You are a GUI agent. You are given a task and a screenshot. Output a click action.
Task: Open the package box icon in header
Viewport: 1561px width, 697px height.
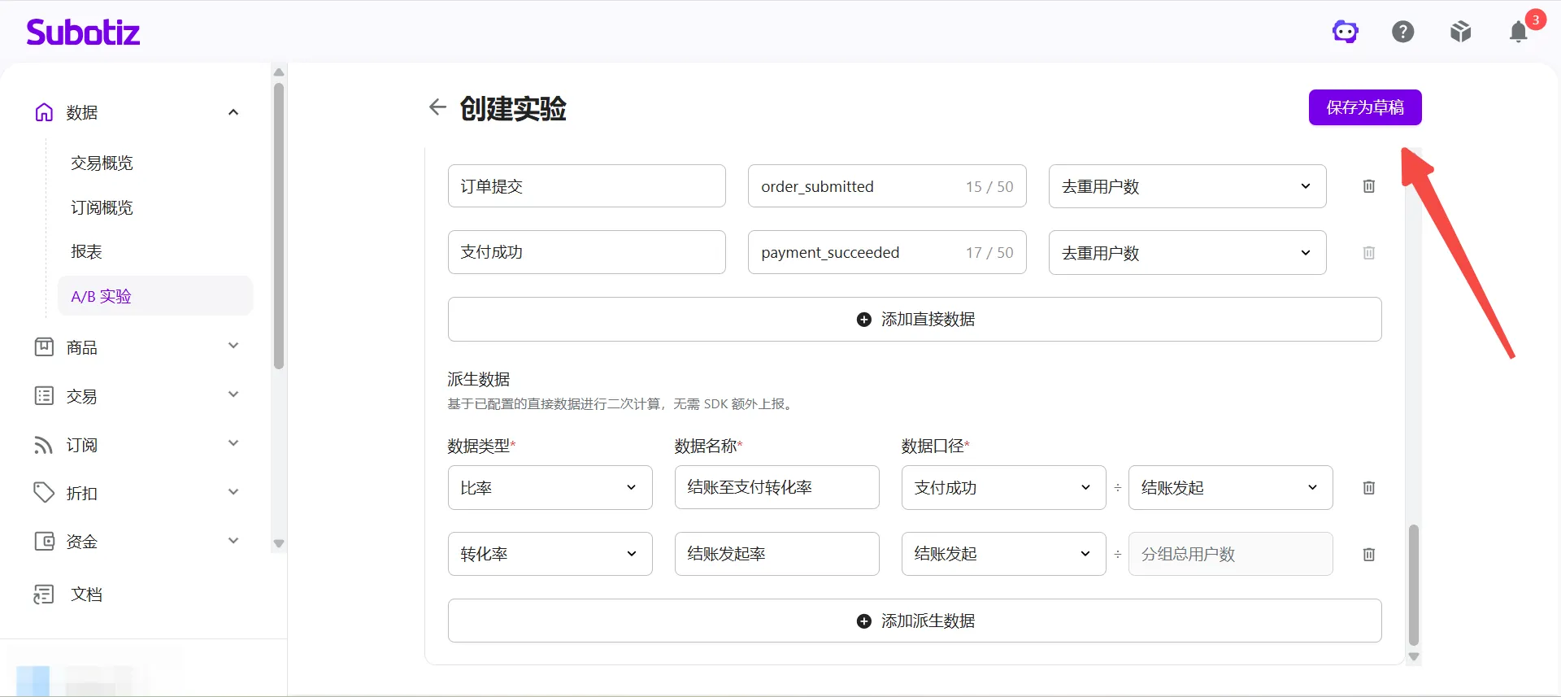pyautogui.click(x=1460, y=32)
